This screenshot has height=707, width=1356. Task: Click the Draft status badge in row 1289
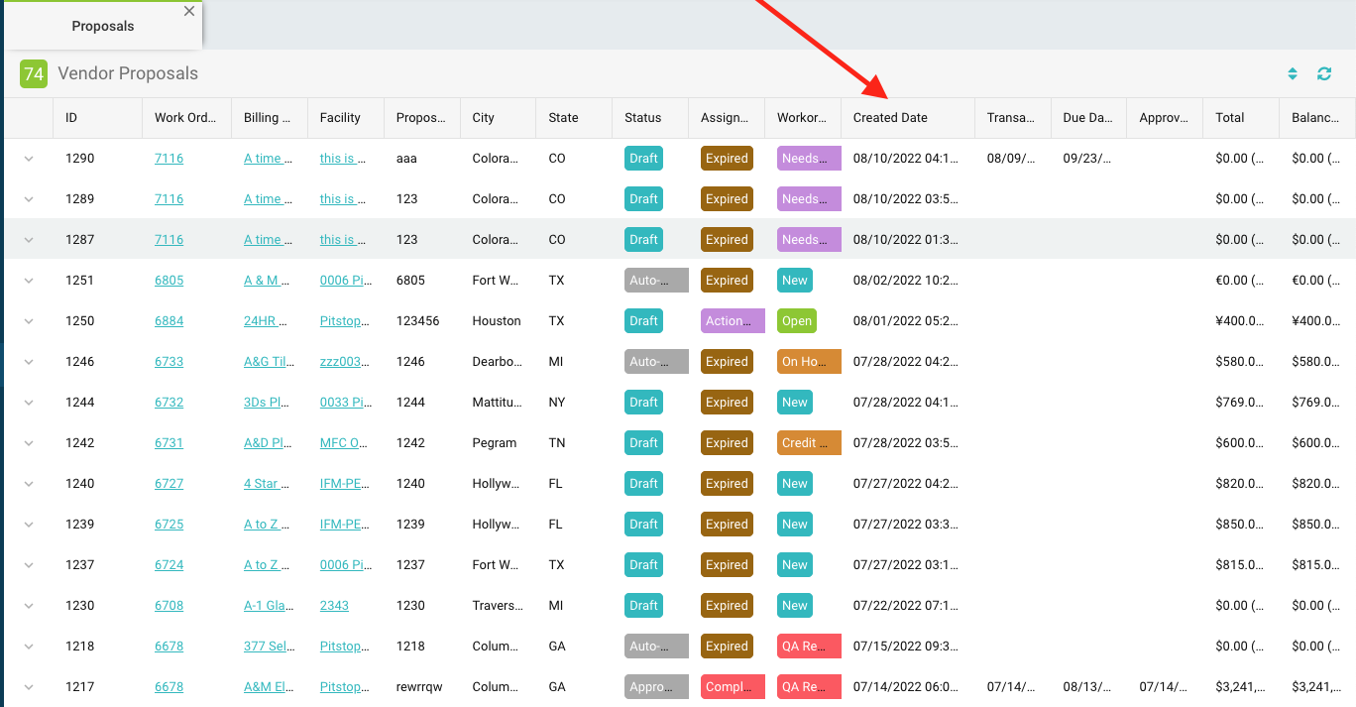[x=643, y=199]
